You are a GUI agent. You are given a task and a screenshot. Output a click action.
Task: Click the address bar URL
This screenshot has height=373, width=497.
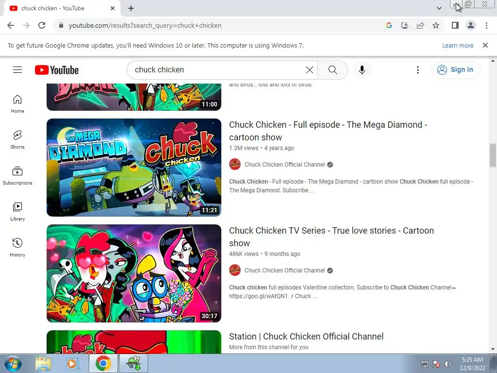point(145,25)
